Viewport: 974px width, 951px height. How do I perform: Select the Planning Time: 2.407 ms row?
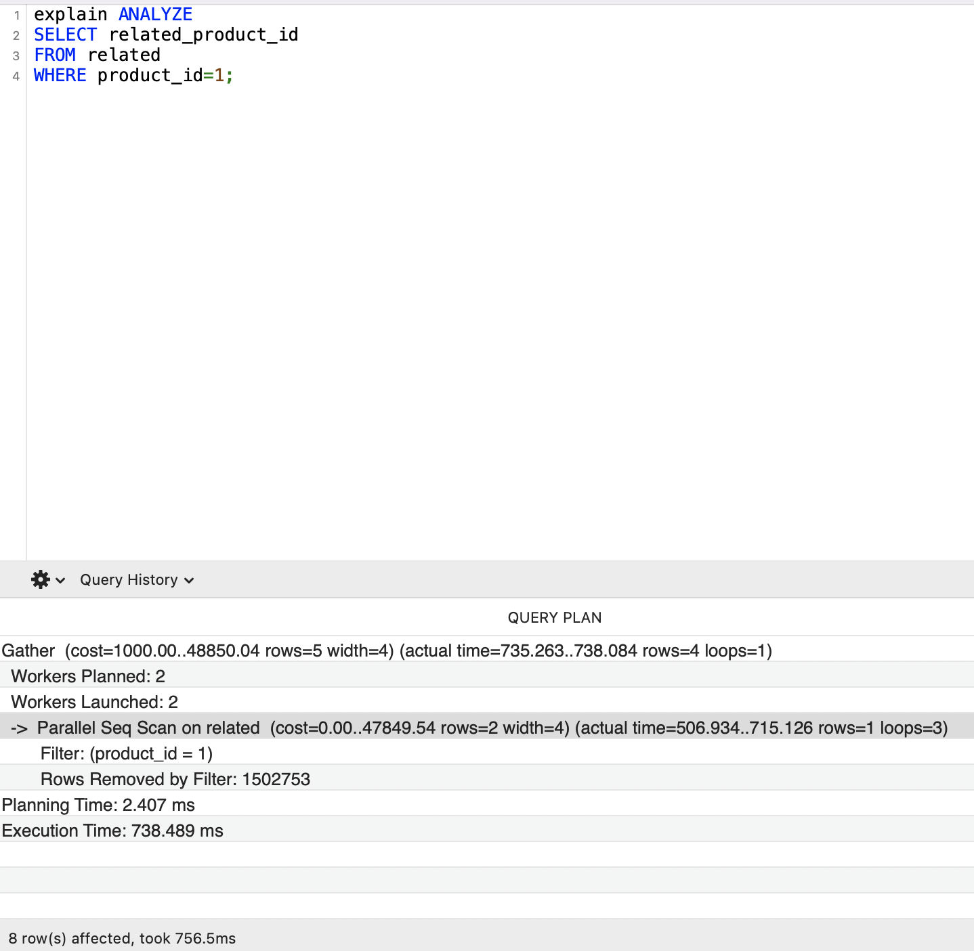click(x=487, y=805)
